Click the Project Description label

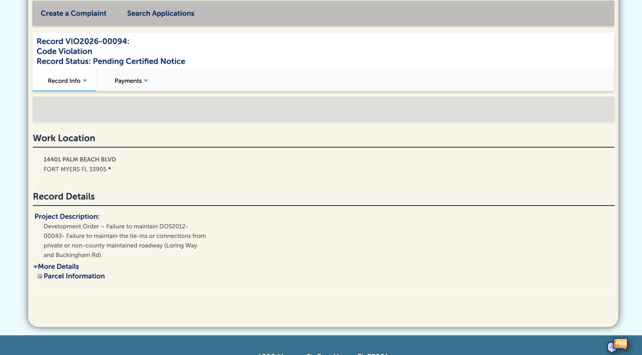point(67,217)
